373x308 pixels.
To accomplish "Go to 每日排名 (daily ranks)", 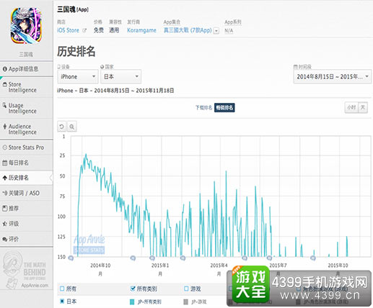I will tap(26, 163).
